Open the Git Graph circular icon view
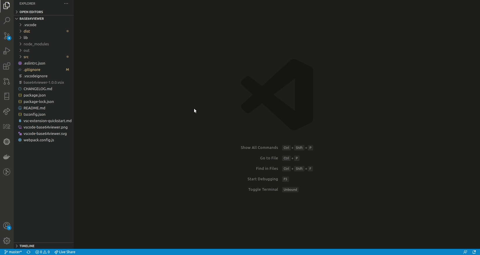This screenshot has width=480, height=255. [7, 172]
